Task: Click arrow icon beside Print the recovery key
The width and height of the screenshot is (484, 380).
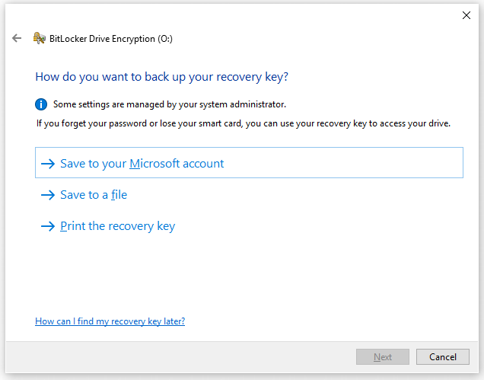Action: click(x=48, y=226)
